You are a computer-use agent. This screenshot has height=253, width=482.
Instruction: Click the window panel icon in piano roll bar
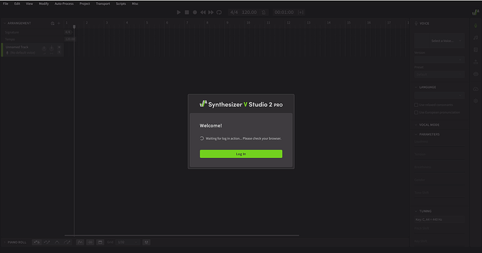(x=100, y=243)
